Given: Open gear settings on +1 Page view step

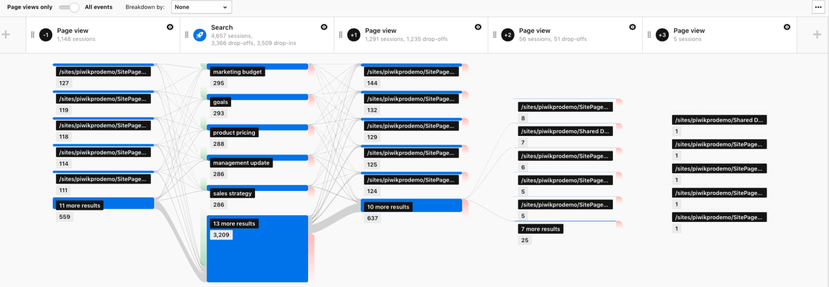Looking at the screenshot, I should click(478, 27).
